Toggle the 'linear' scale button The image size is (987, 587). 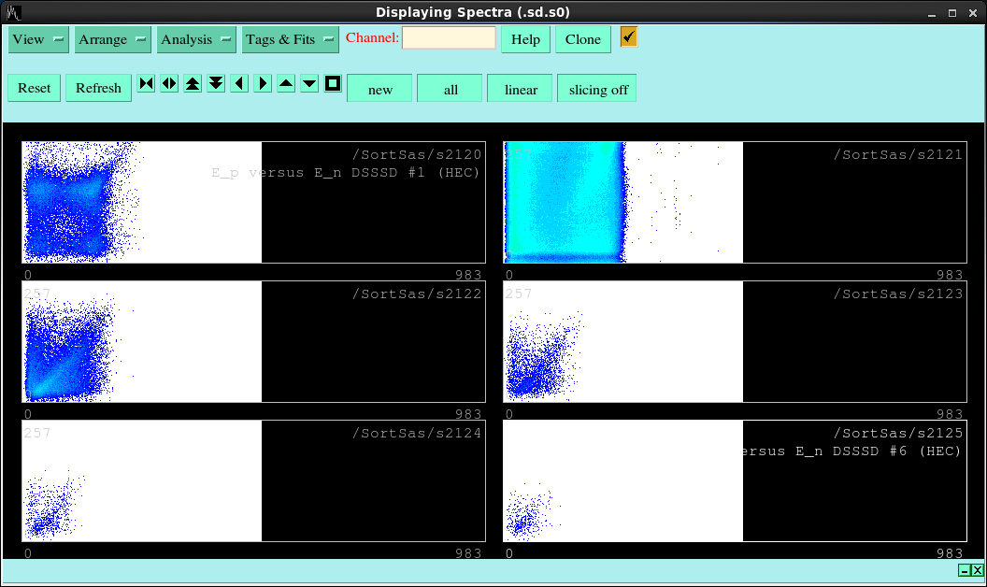[521, 90]
